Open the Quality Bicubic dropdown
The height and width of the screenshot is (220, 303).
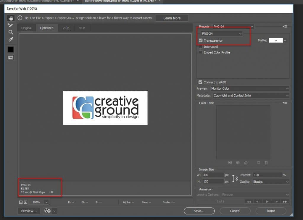pos(271,182)
